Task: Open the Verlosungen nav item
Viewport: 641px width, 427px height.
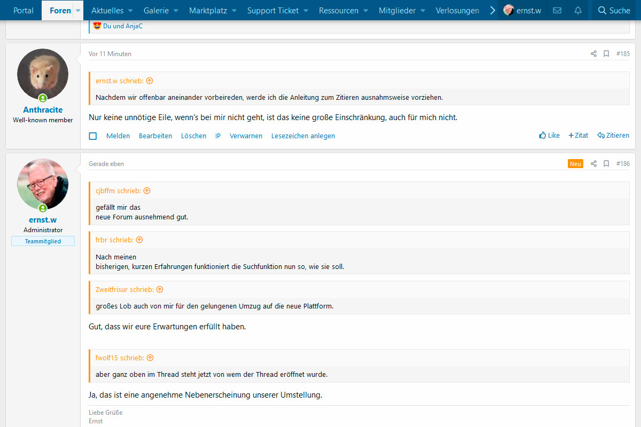Action: [x=457, y=10]
